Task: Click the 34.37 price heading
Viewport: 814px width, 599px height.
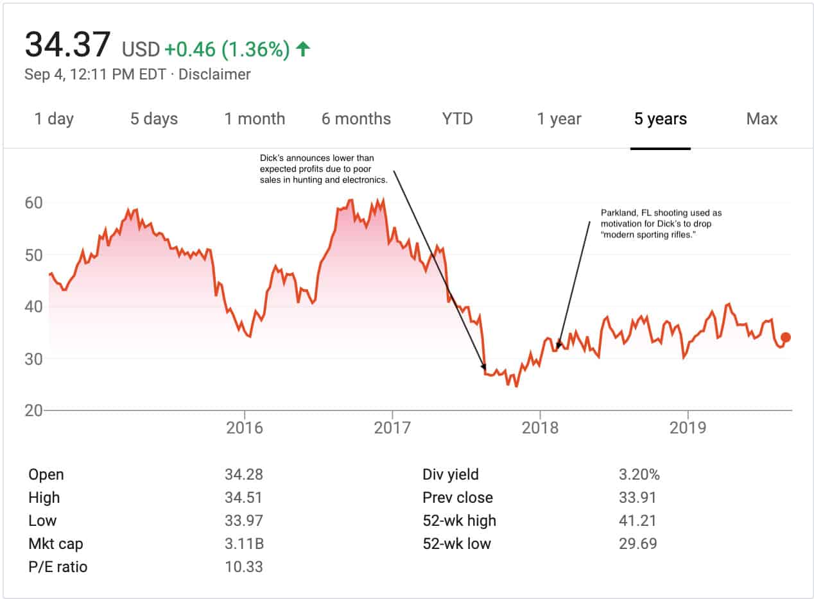Action: 69,44
